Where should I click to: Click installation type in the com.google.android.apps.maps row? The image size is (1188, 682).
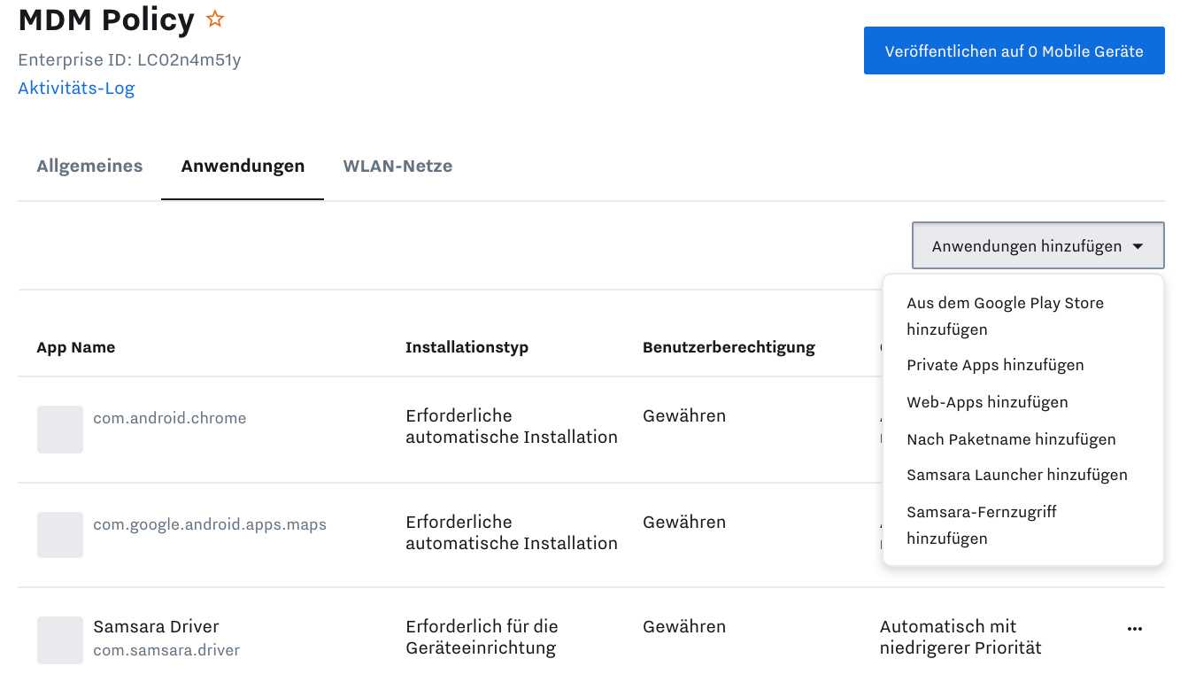[x=512, y=532]
